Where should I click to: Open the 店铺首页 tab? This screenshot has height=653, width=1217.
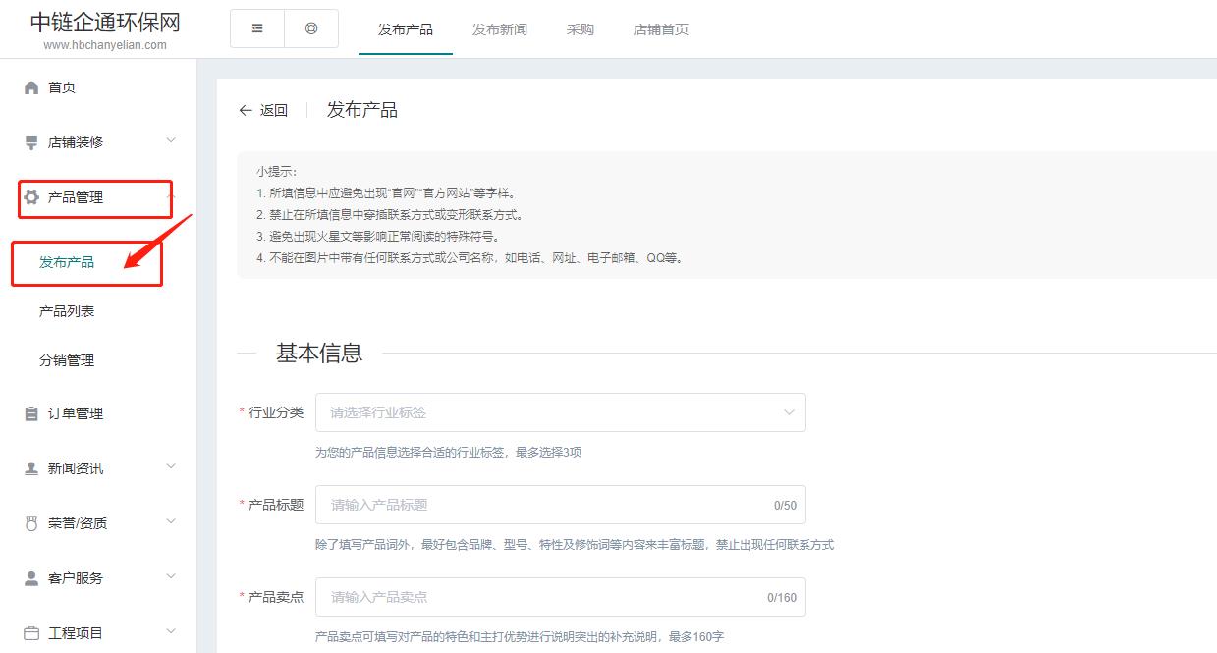point(660,29)
